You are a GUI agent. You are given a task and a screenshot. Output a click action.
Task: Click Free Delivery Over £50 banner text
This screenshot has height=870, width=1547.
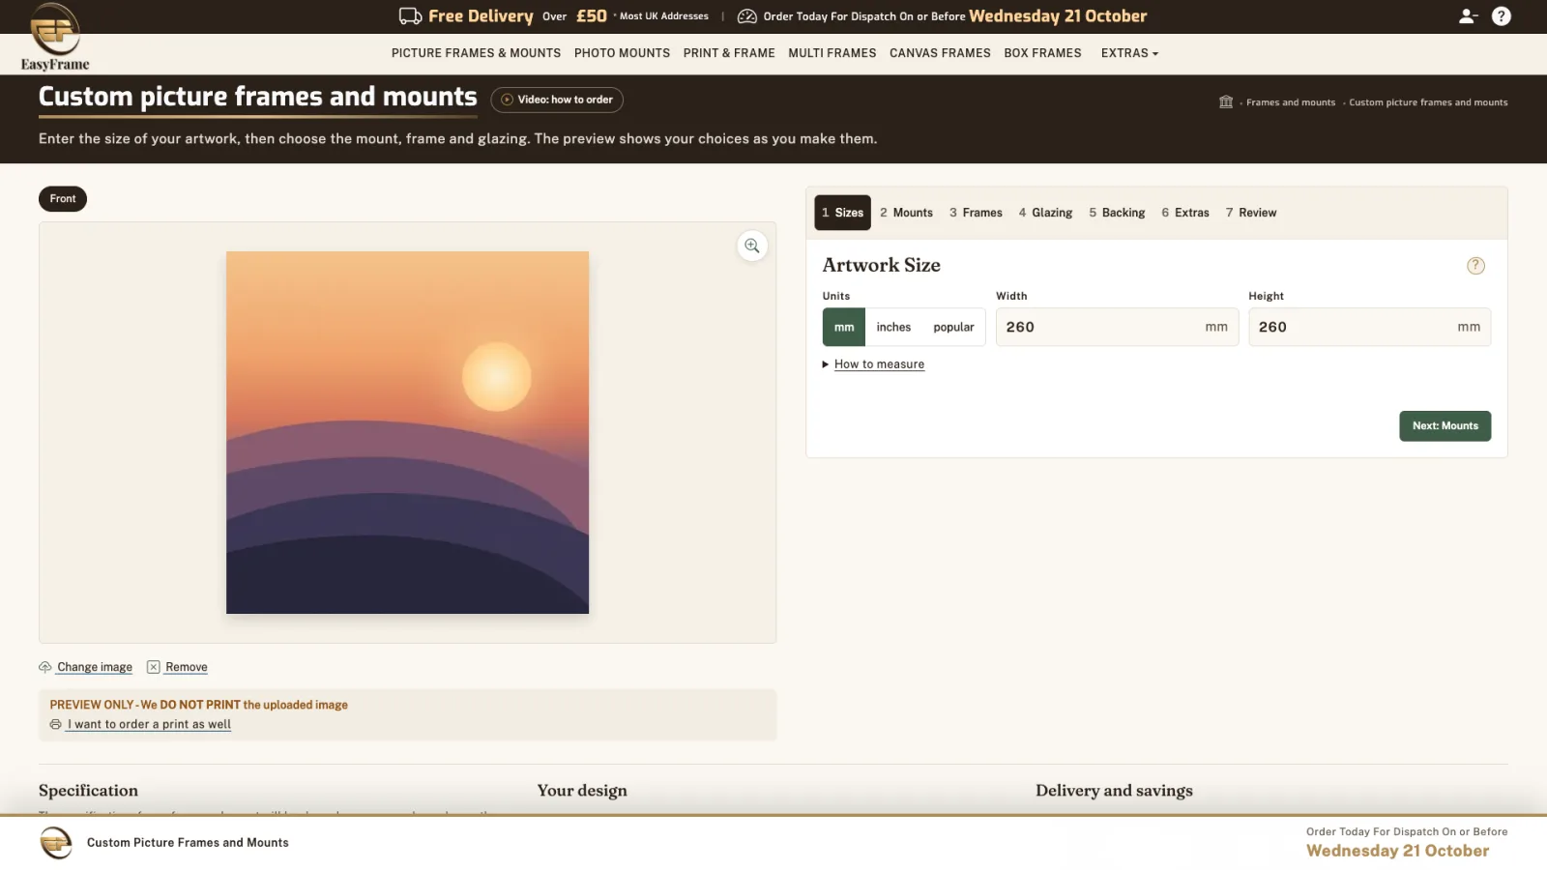pos(517,16)
